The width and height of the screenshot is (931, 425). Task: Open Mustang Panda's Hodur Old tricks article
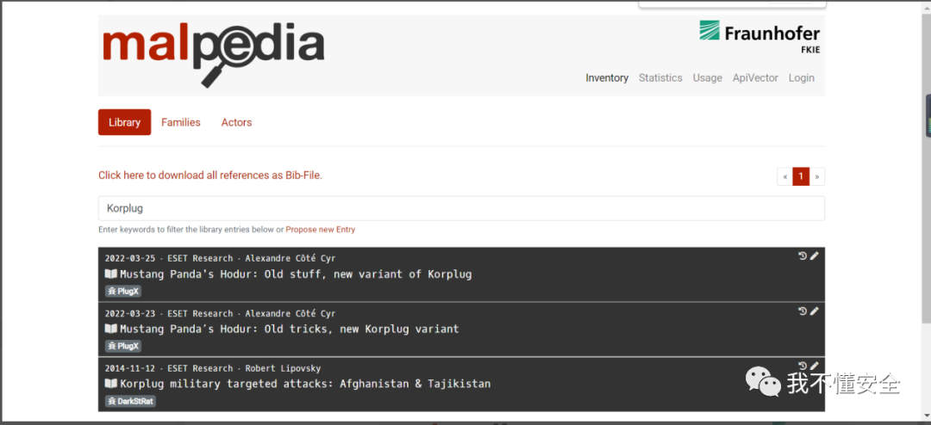(289, 329)
